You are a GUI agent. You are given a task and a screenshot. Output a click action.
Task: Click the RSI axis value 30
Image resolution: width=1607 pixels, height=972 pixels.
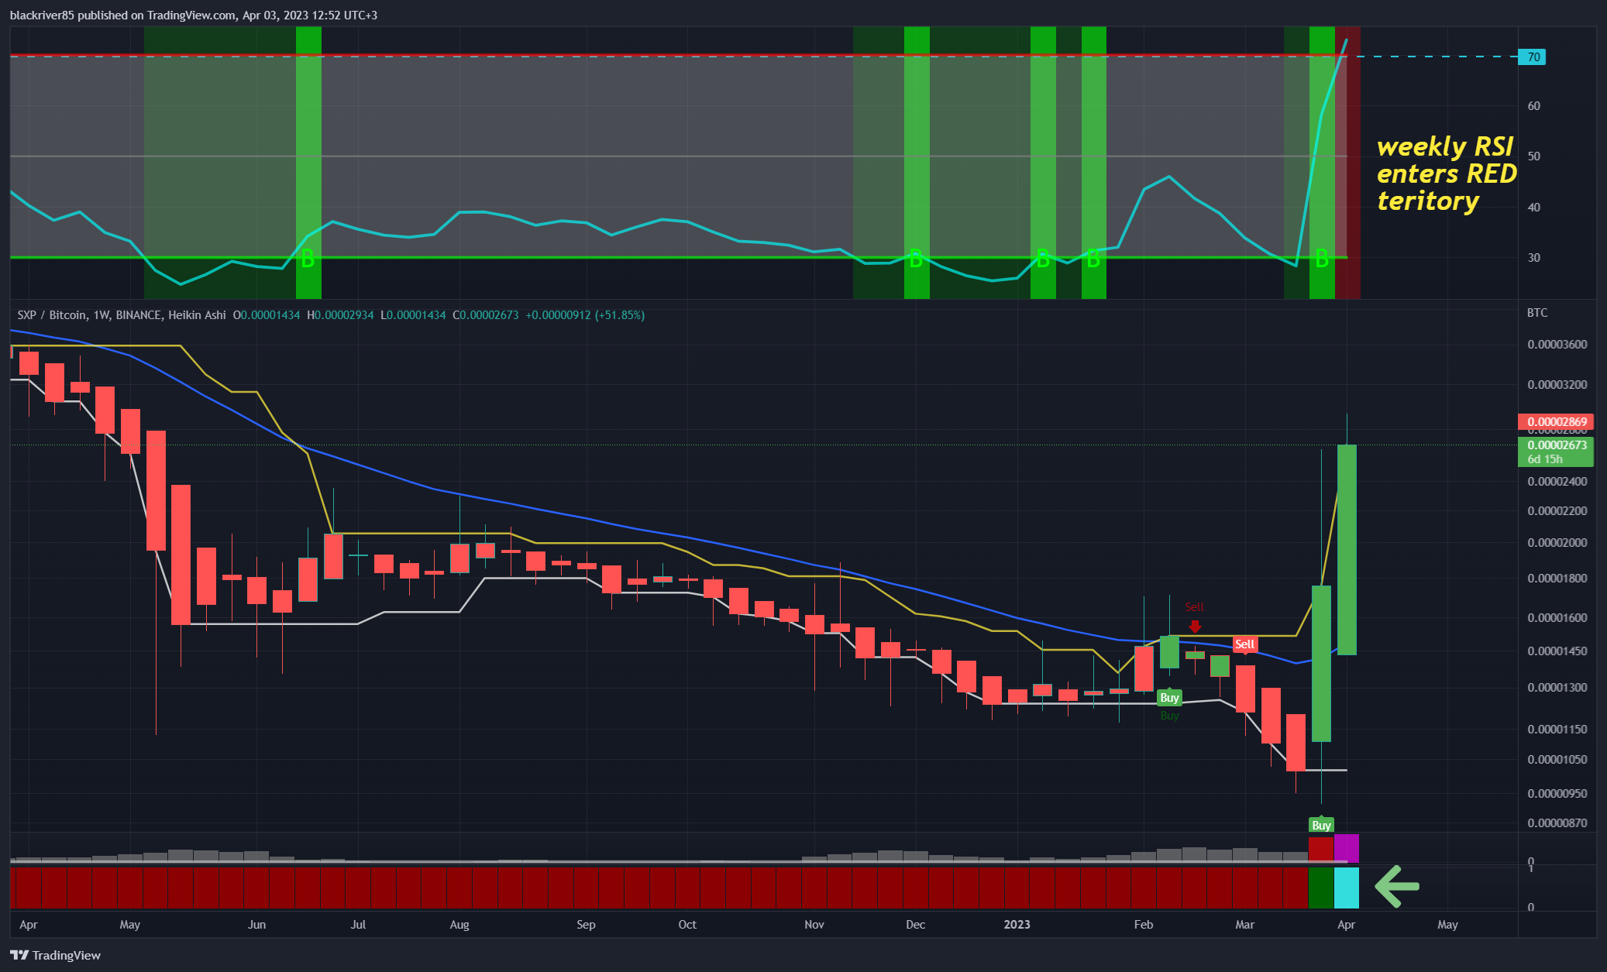1533,257
